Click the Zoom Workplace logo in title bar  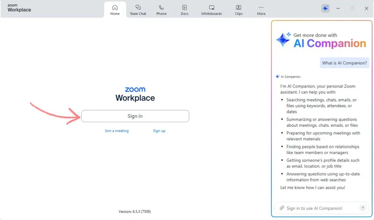(19, 8)
